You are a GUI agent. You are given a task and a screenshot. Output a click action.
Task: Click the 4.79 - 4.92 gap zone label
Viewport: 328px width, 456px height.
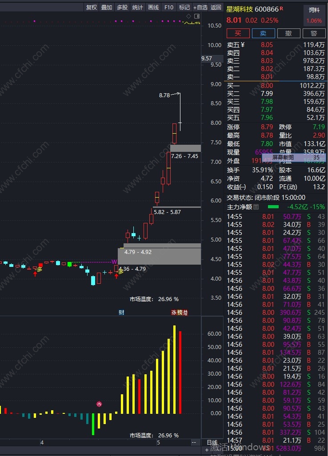(x=138, y=252)
